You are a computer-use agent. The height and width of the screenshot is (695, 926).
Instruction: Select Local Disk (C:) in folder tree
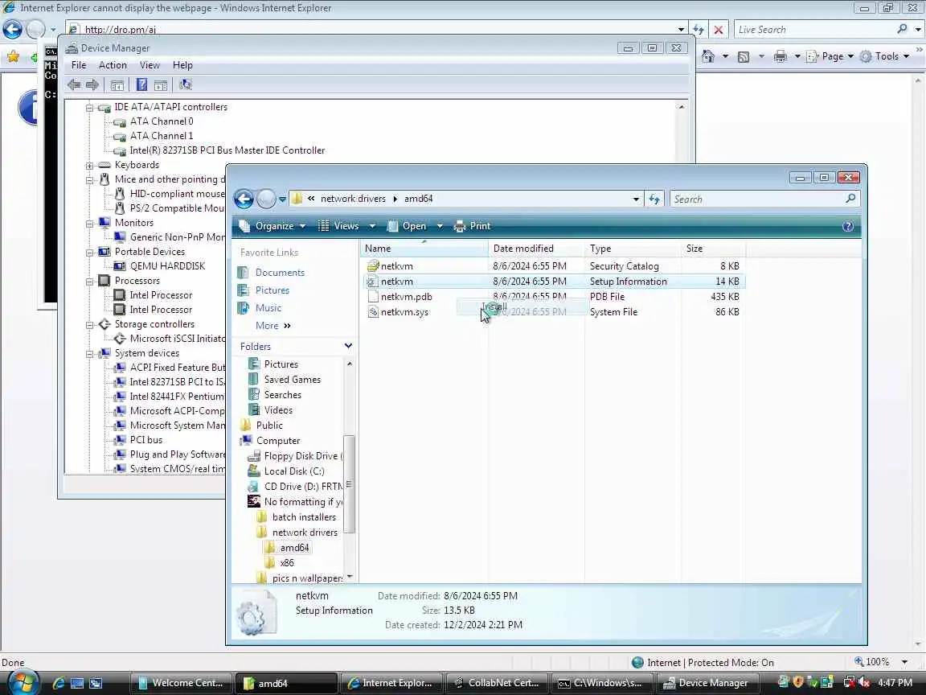(x=293, y=471)
